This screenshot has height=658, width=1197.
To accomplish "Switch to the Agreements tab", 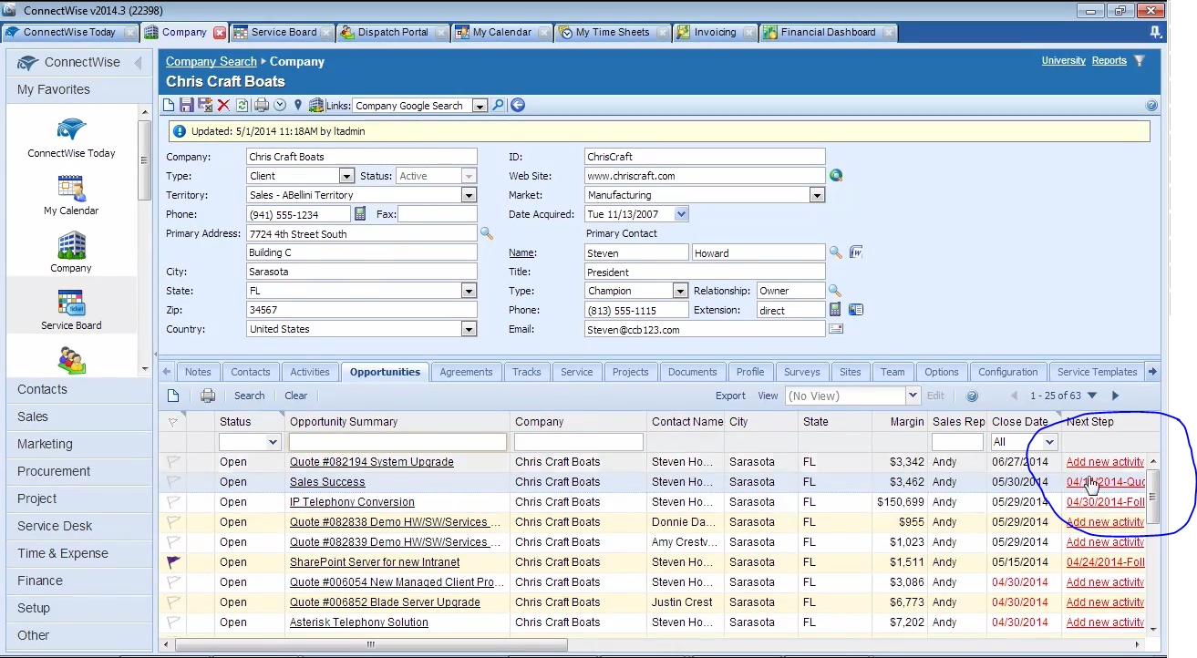I will 466,372.
